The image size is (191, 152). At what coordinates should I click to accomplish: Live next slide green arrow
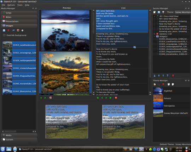[x=106, y=98]
